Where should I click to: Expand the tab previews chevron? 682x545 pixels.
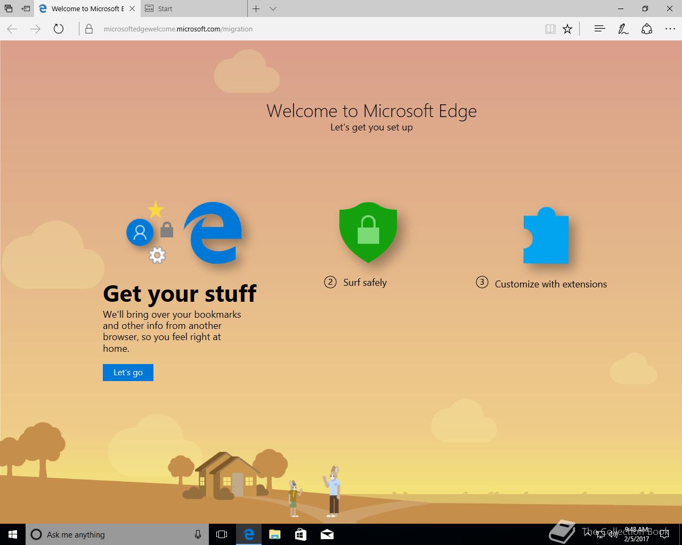pos(273,9)
